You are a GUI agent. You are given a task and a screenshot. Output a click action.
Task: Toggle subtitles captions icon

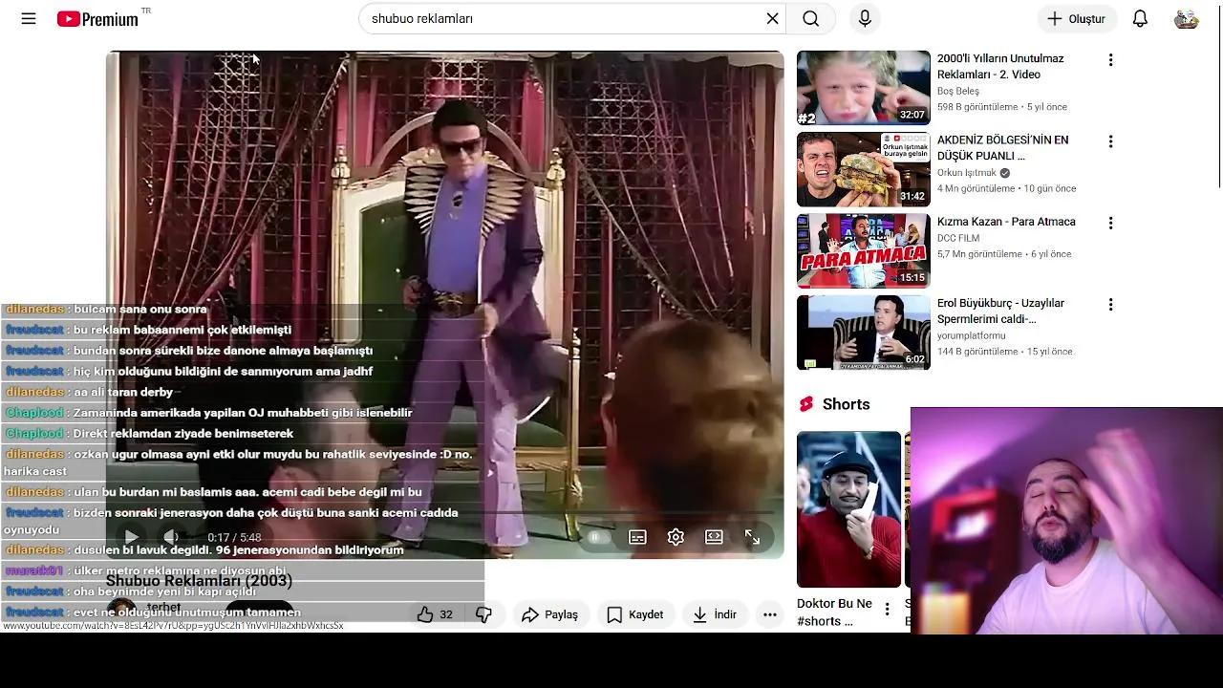tap(637, 537)
